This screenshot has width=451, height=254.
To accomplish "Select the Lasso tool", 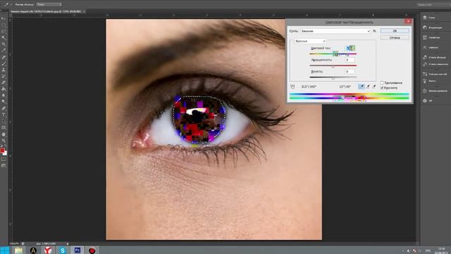I will [x=4, y=31].
